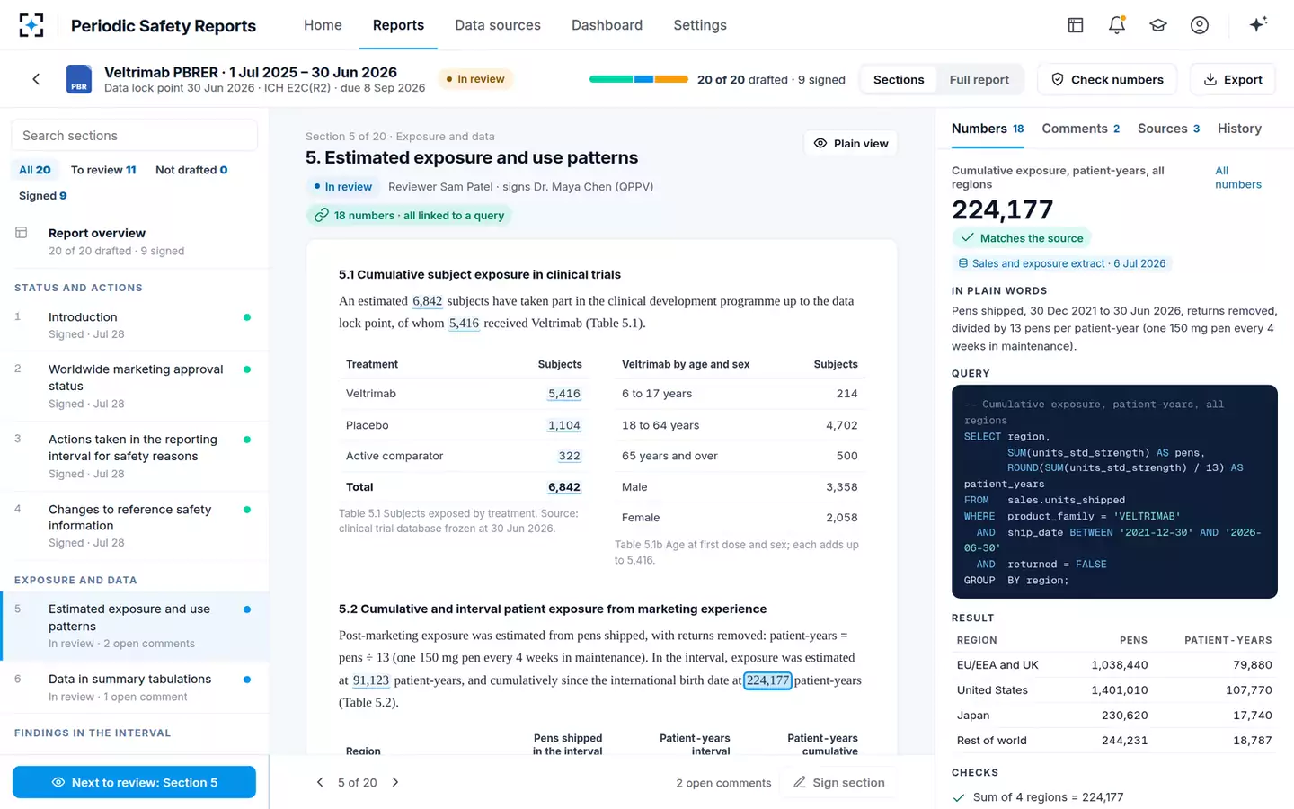1294x809 pixels.
Task: Click the link icon in 18 numbers chip
Action: [x=321, y=216]
